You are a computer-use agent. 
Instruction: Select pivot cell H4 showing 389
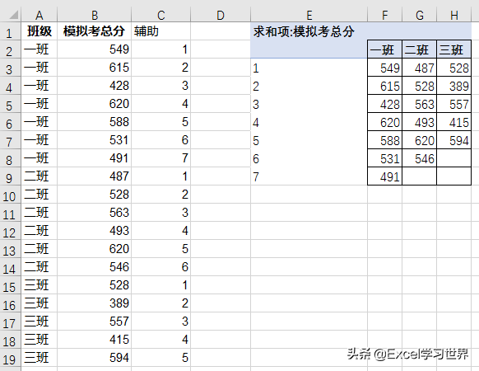click(x=454, y=86)
